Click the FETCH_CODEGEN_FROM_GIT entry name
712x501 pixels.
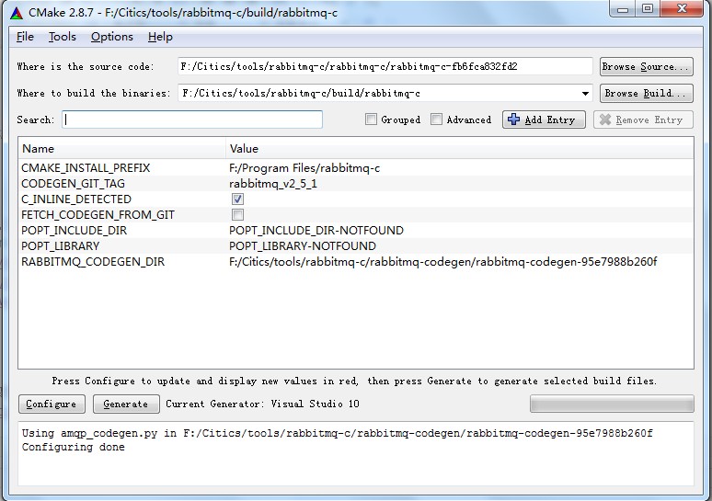coord(98,214)
